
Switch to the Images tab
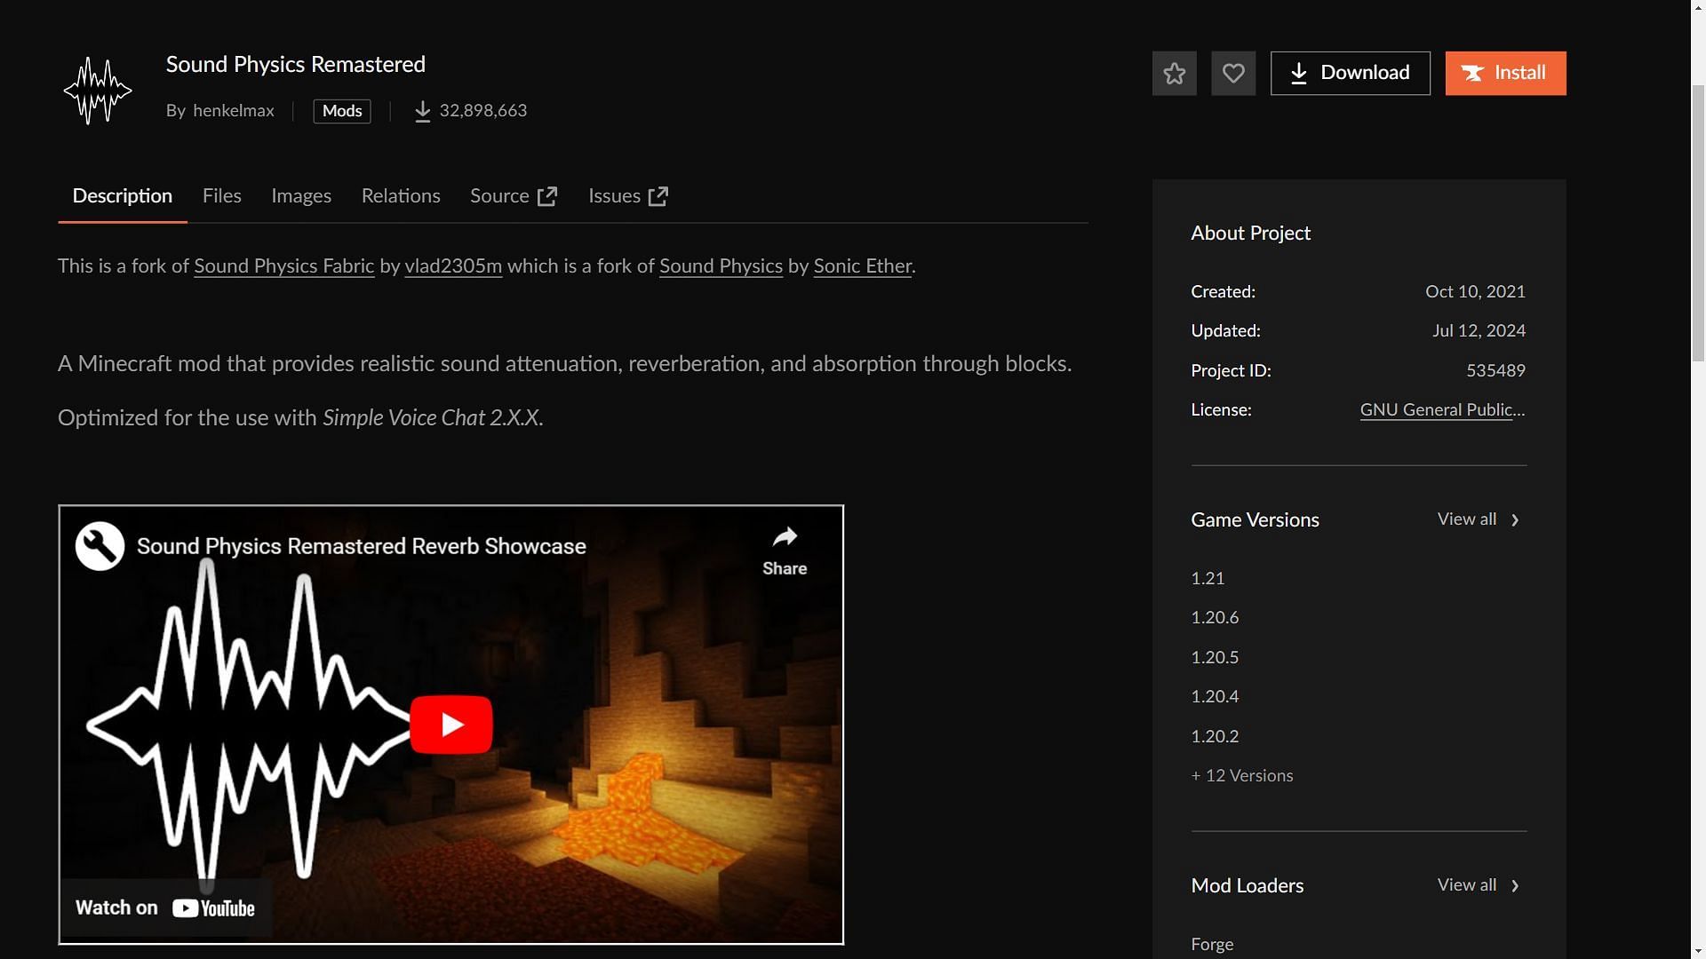pyautogui.click(x=300, y=195)
